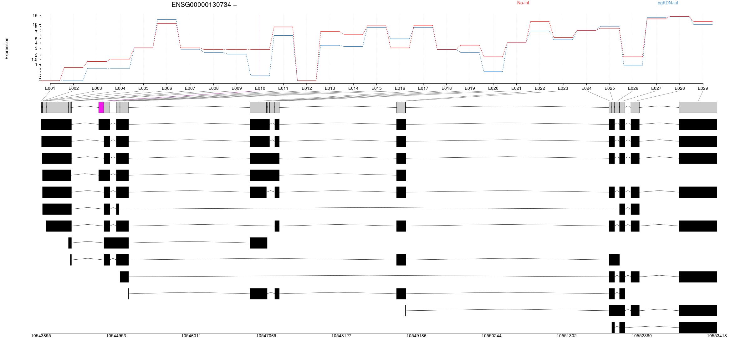Click exon label E002

click(74, 88)
